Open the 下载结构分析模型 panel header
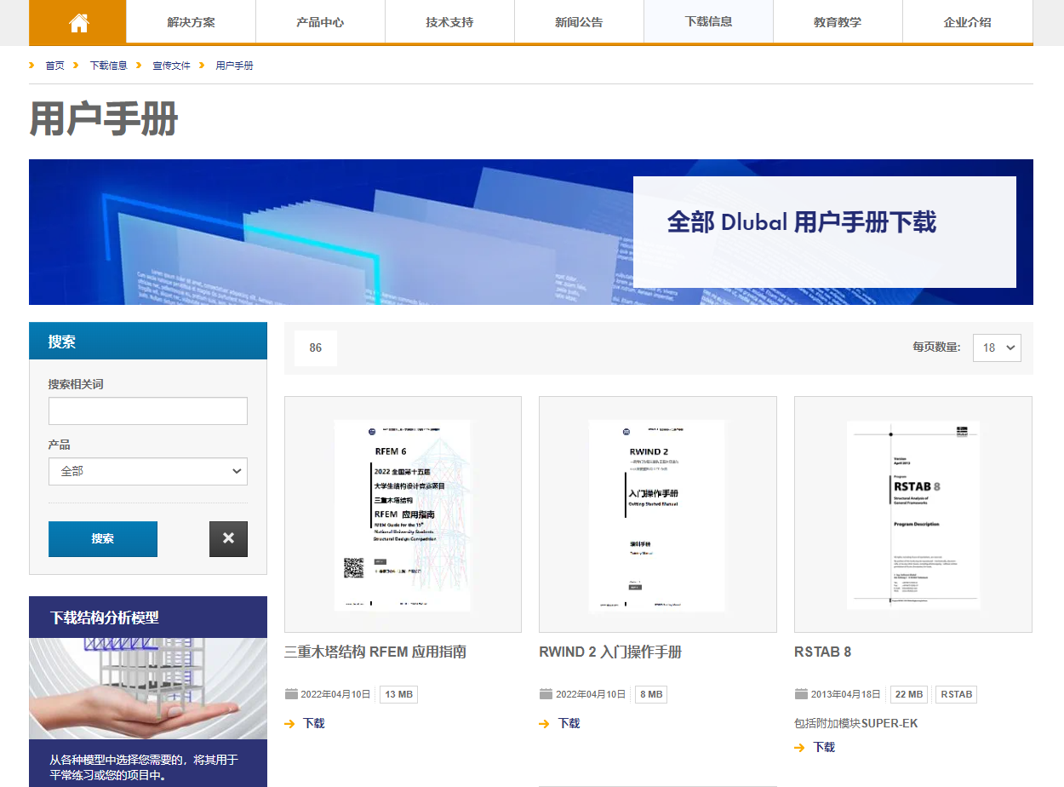 click(148, 618)
